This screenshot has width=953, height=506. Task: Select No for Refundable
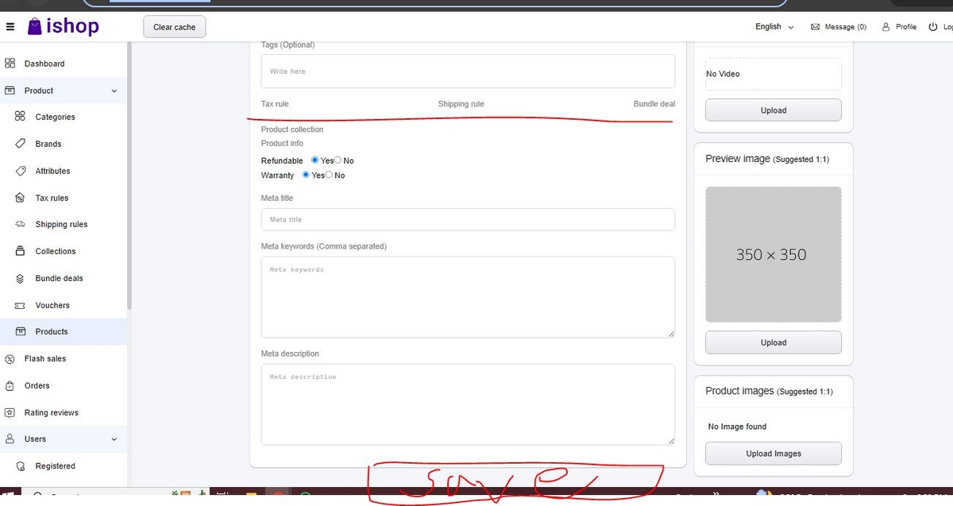[x=338, y=160]
